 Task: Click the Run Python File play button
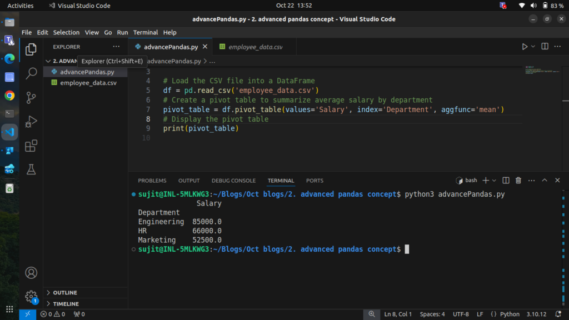tap(524, 47)
